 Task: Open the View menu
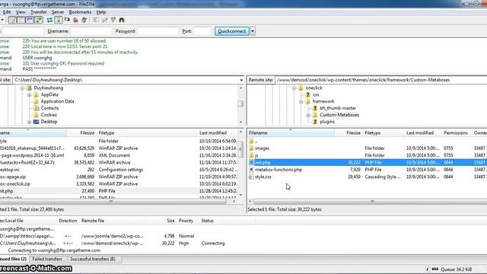21,12
